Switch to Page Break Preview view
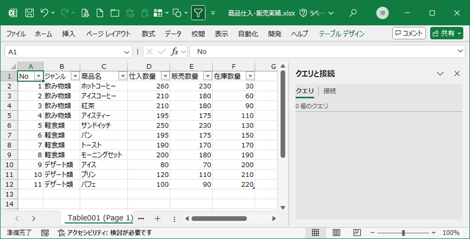 357,232
